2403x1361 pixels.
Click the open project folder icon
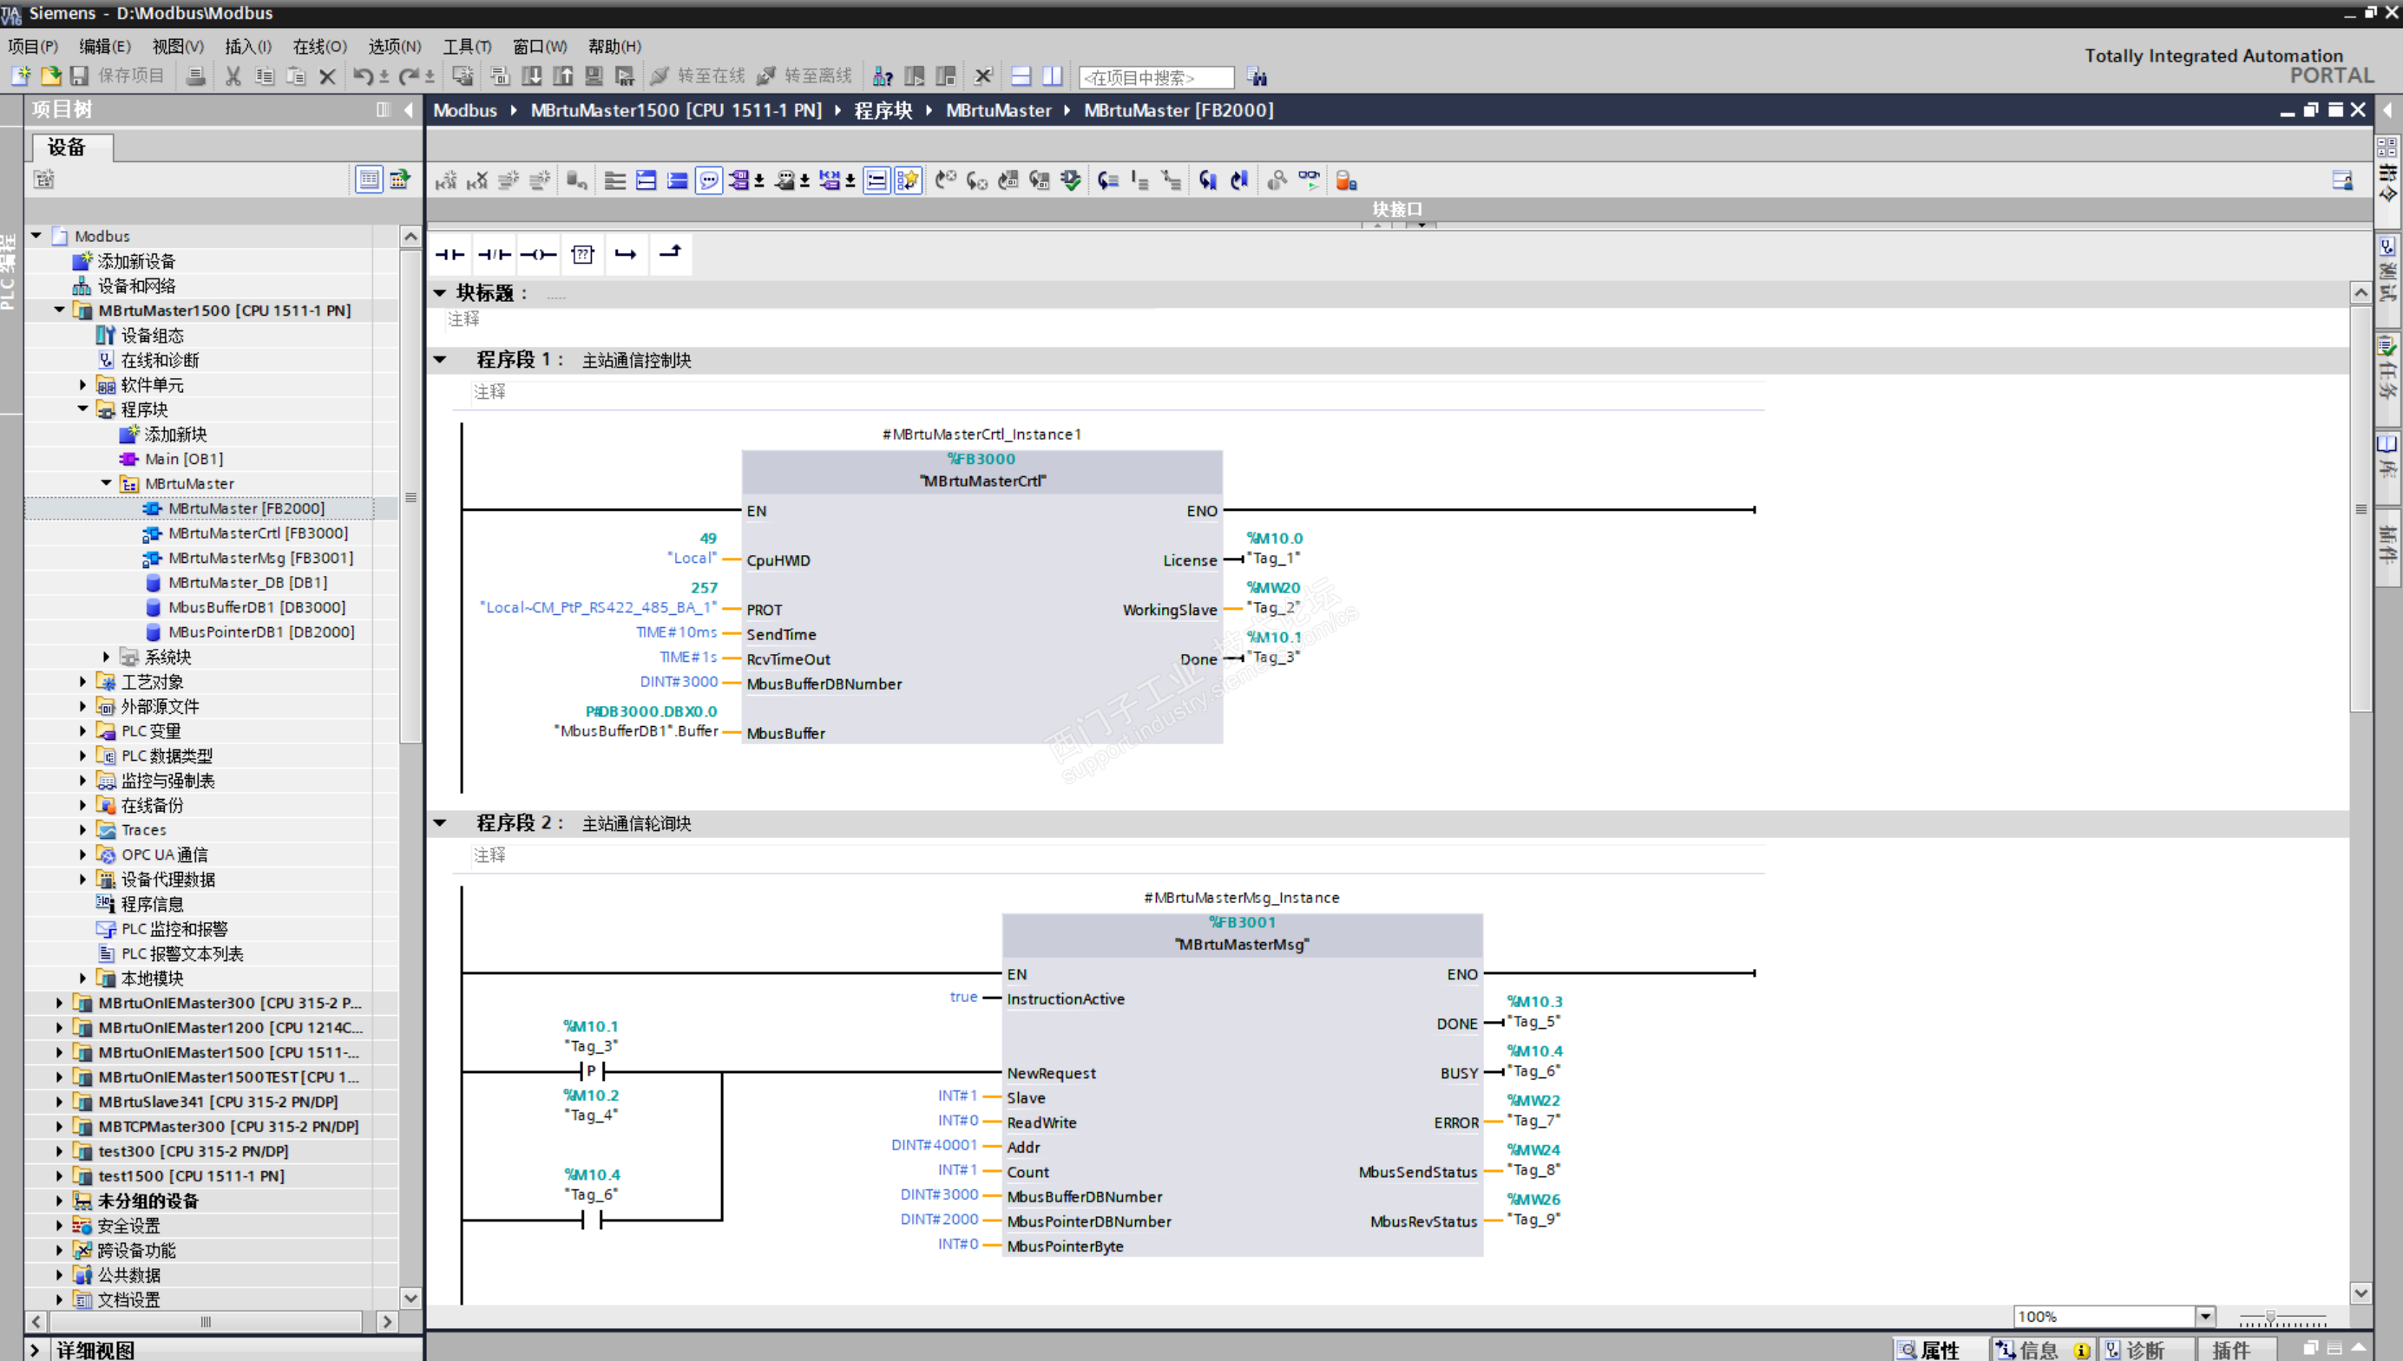(x=51, y=75)
